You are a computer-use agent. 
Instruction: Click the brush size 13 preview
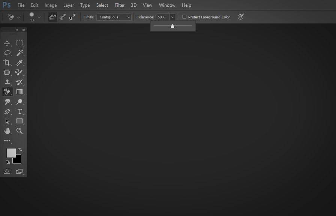(x=32, y=17)
